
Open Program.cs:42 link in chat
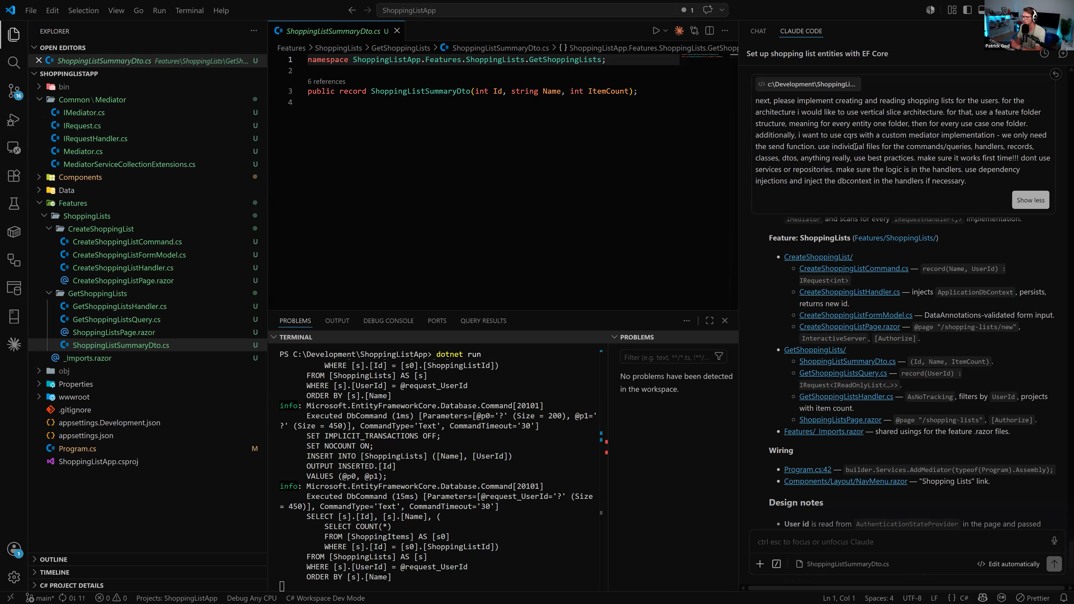807,469
